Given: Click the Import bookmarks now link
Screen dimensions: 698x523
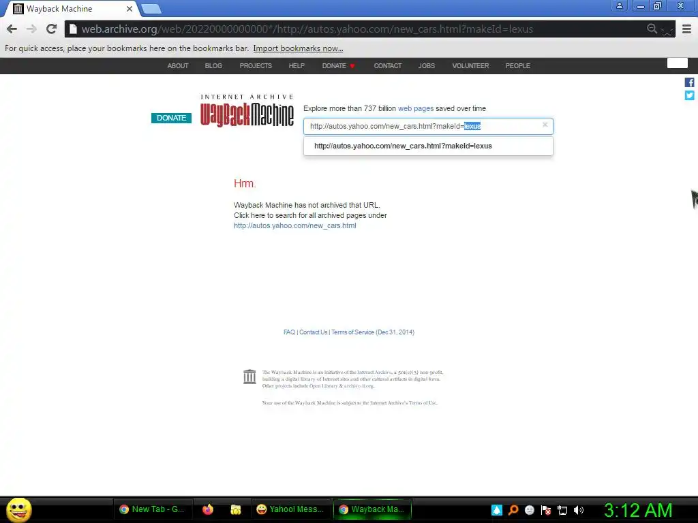Looking at the screenshot, I should [x=299, y=48].
